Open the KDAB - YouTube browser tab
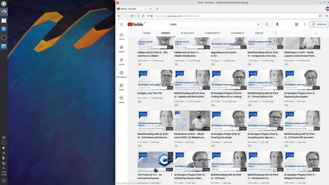Screen dimensions: 329x185 pyautogui.click(x=134, y=9)
